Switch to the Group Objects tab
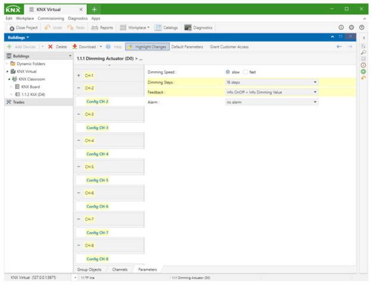This screenshot has height=285, width=372. pos(89,270)
